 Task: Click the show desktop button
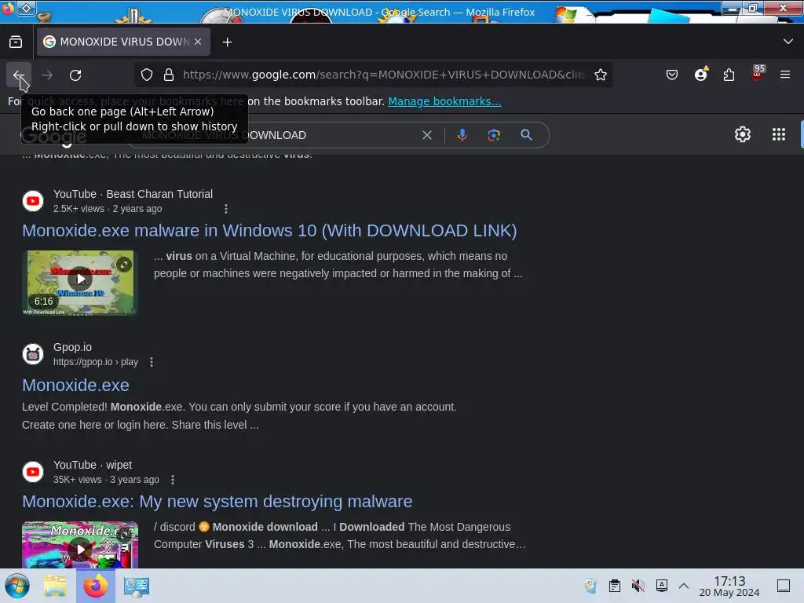784,586
